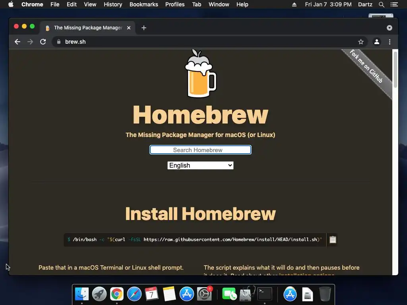Screen dimensions: 407x305
Task: Focus the Search Homebrew field
Action: click(x=200, y=150)
